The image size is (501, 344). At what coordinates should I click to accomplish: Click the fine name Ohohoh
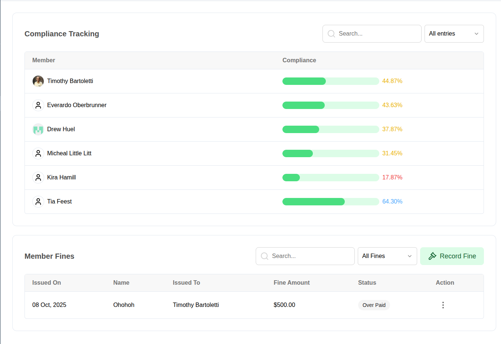pyautogui.click(x=124, y=305)
